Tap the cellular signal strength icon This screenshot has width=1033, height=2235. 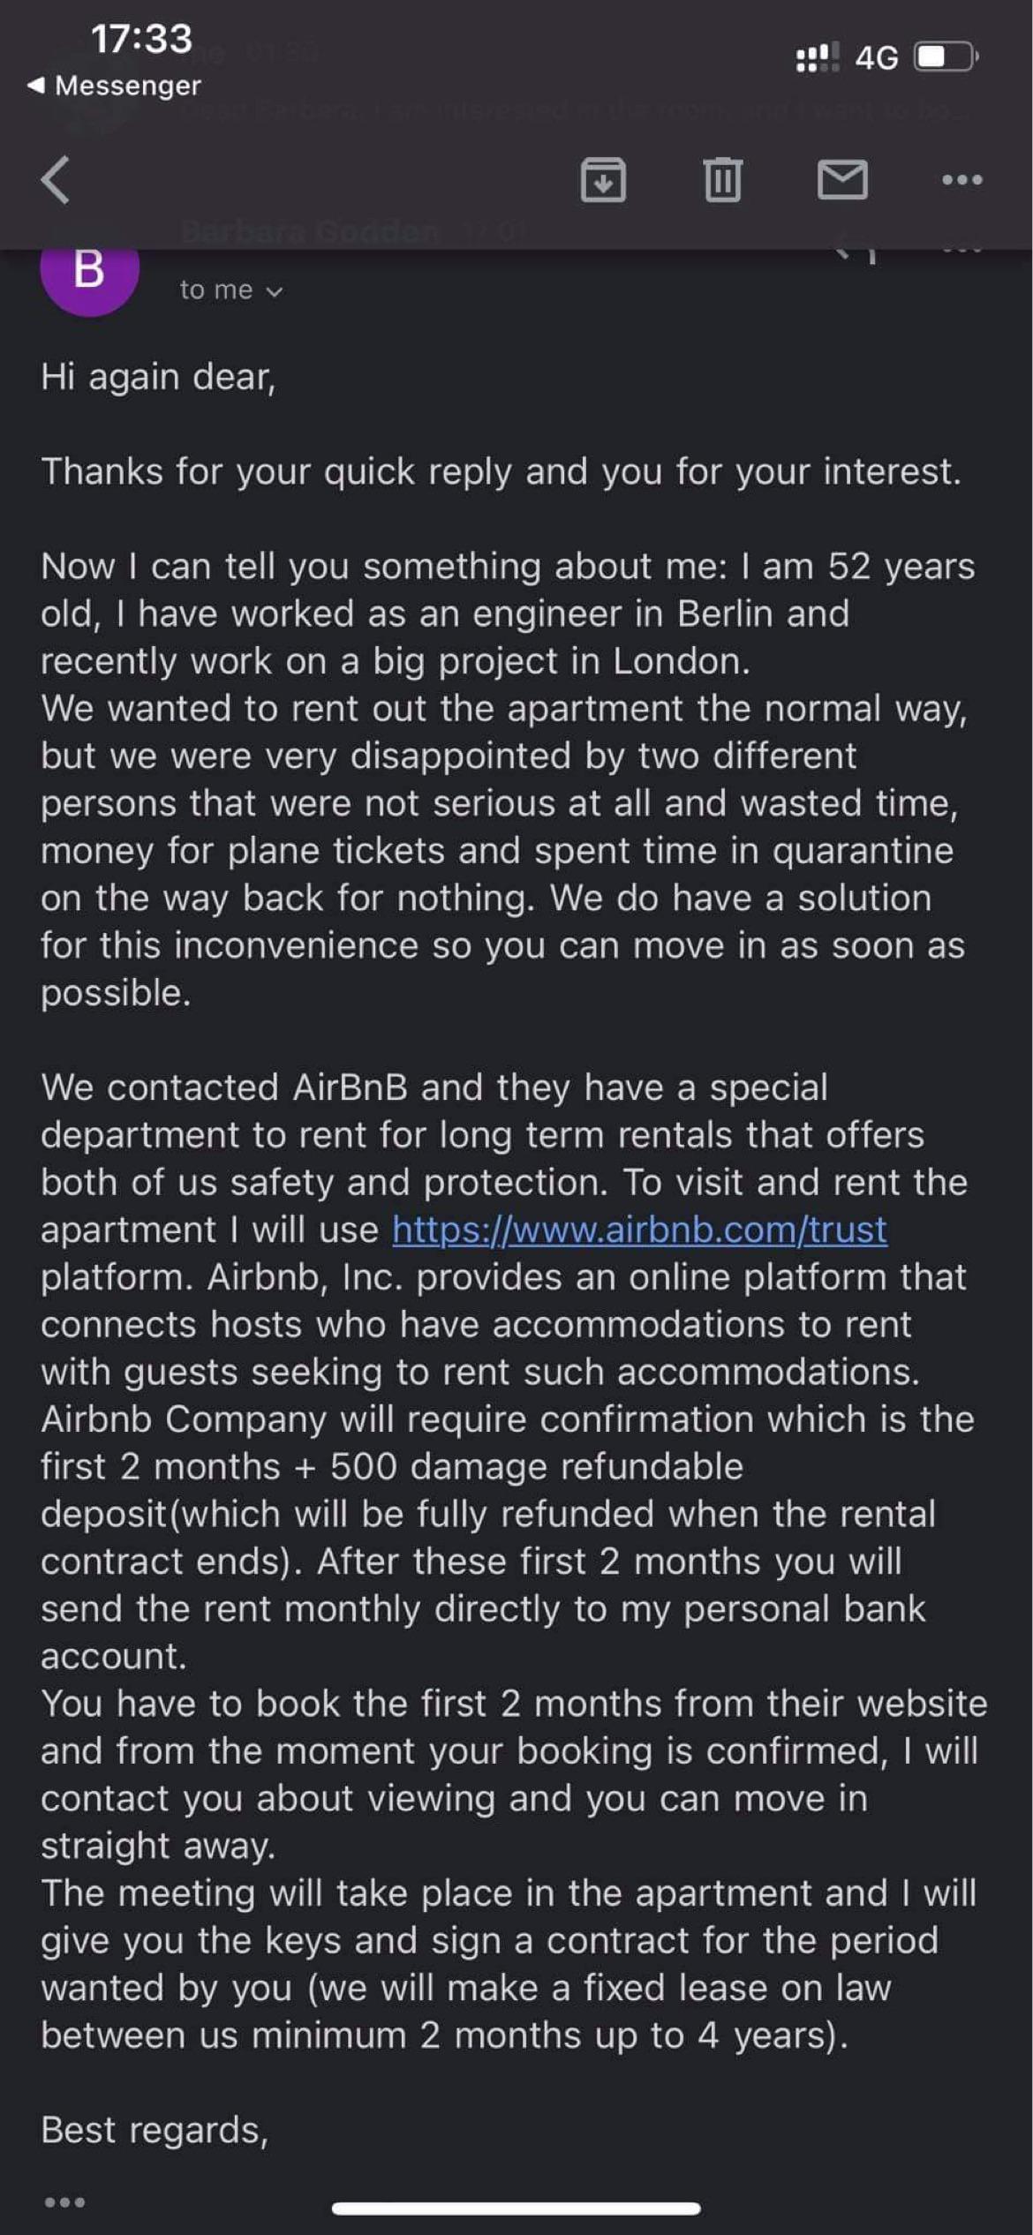[816, 57]
